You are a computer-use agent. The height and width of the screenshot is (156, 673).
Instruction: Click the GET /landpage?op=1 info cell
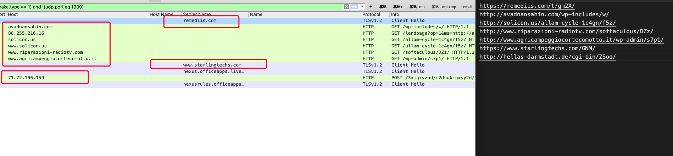[x=433, y=33]
